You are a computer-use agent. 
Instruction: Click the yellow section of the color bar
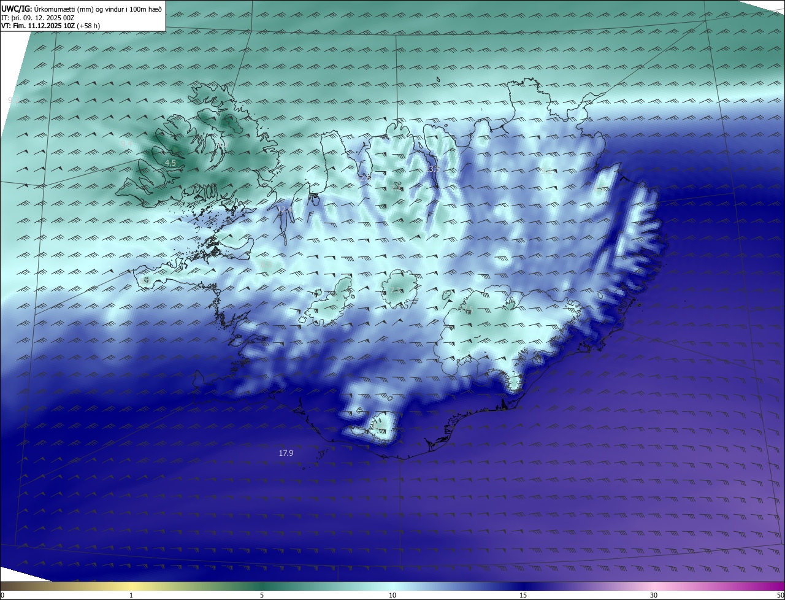(x=132, y=586)
